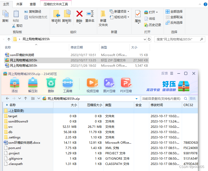
Task: Expand the 新建项目 dropdown
Action: pyautogui.click(x=128, y=12)
